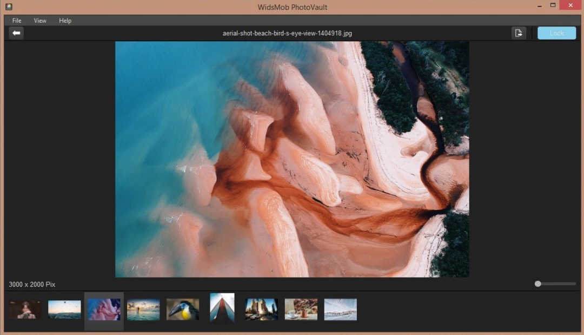Open the Help menu

point(65,21)
